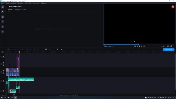Redo the last undone action
The height and width of the screenshot is (99, 176).
(11, 50)
